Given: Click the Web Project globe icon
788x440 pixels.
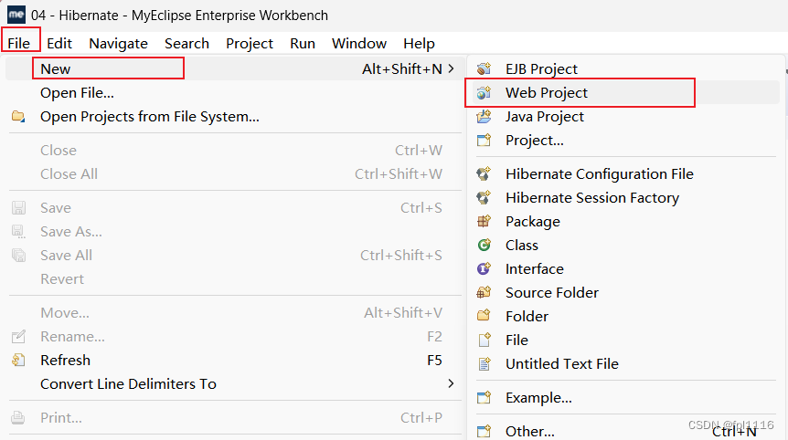Looking at the screenshot, I should pyautogui.click(x=484, y=92).
